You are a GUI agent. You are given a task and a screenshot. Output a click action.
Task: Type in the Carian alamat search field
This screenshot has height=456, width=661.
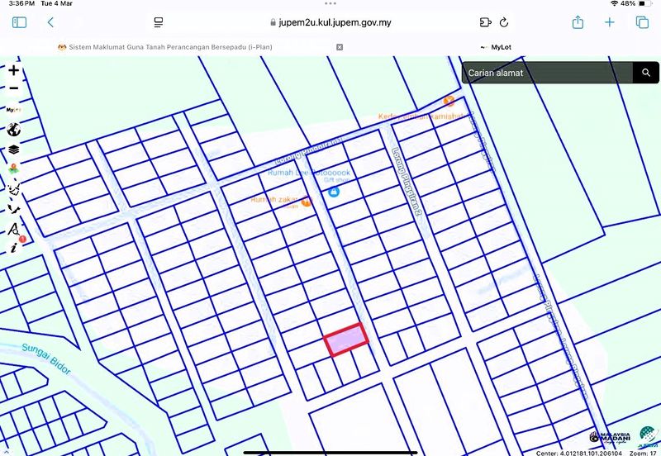click(x=548, y=73)
